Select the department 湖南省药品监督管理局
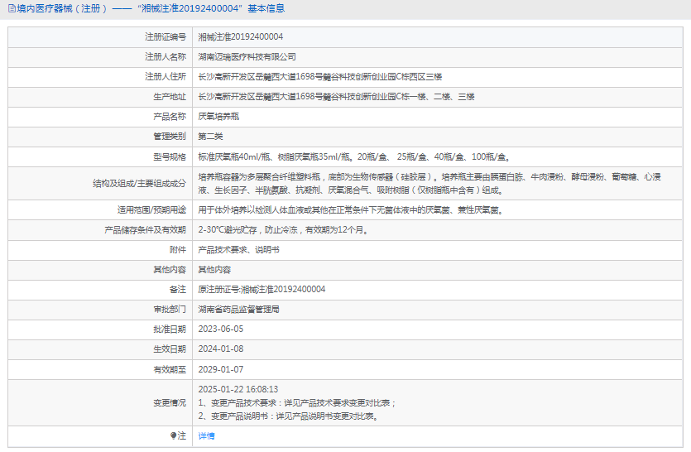This screenshot has width=691, height=452. point(238,309)
